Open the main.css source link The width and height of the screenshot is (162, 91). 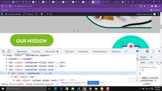click(x=151, y=78)
